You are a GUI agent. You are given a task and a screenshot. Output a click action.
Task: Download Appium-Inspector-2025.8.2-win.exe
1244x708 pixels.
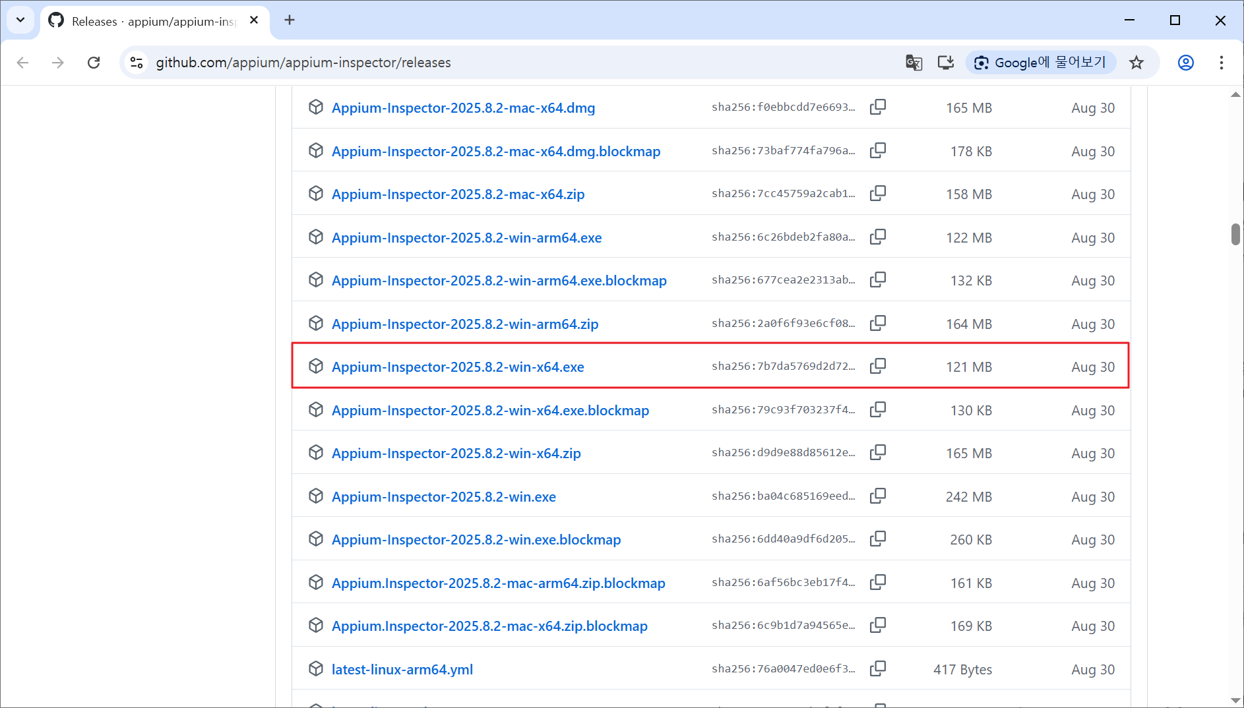pos(444,496)
